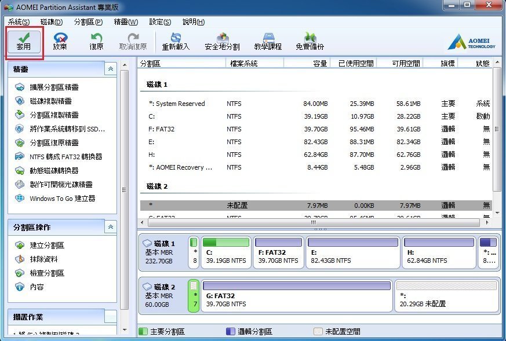506x341 pixels.
Task: Select C: 39.19GB block in disk map
Action: 226,252
